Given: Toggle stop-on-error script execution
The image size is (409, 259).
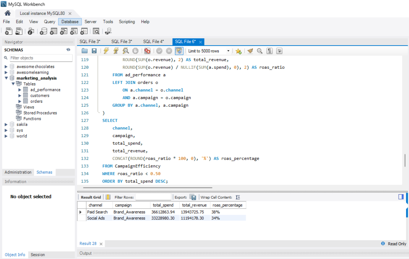Looking at the screenshot, I should 147,51.
